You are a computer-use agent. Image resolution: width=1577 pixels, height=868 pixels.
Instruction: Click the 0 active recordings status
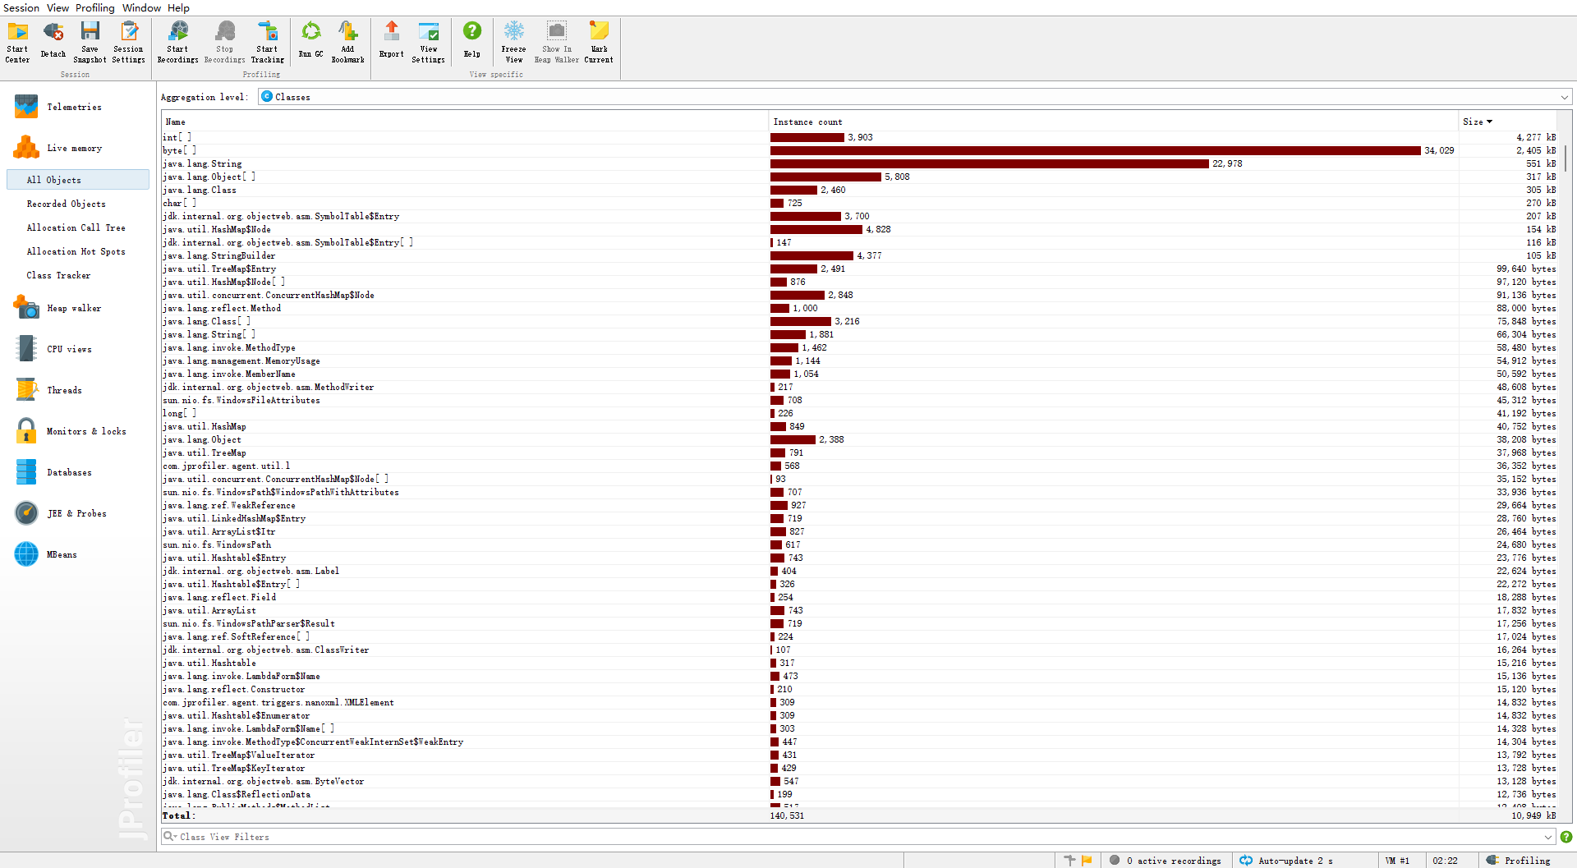[1166, 861]
